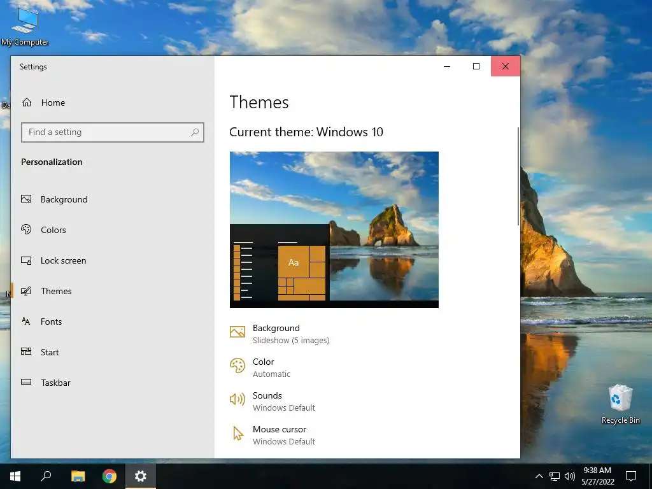Image resolution: width=652 pixels, height=489 pixels.
Task: Click Home label in Settings sidebar
Action: point(53,103)
